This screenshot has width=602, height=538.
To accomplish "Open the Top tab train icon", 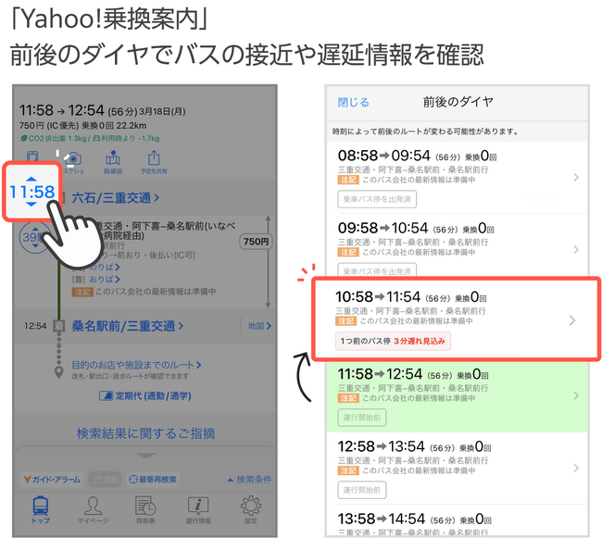I will (x=41, y=509).
